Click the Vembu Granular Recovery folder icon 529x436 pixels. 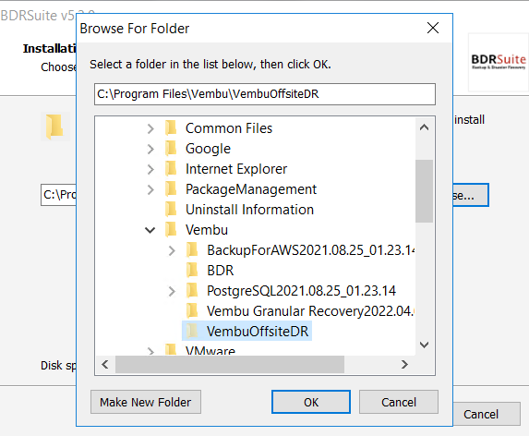click(192, 310)
